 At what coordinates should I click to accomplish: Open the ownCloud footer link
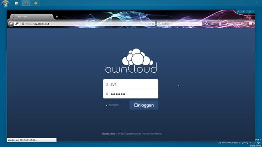point(109,134)
